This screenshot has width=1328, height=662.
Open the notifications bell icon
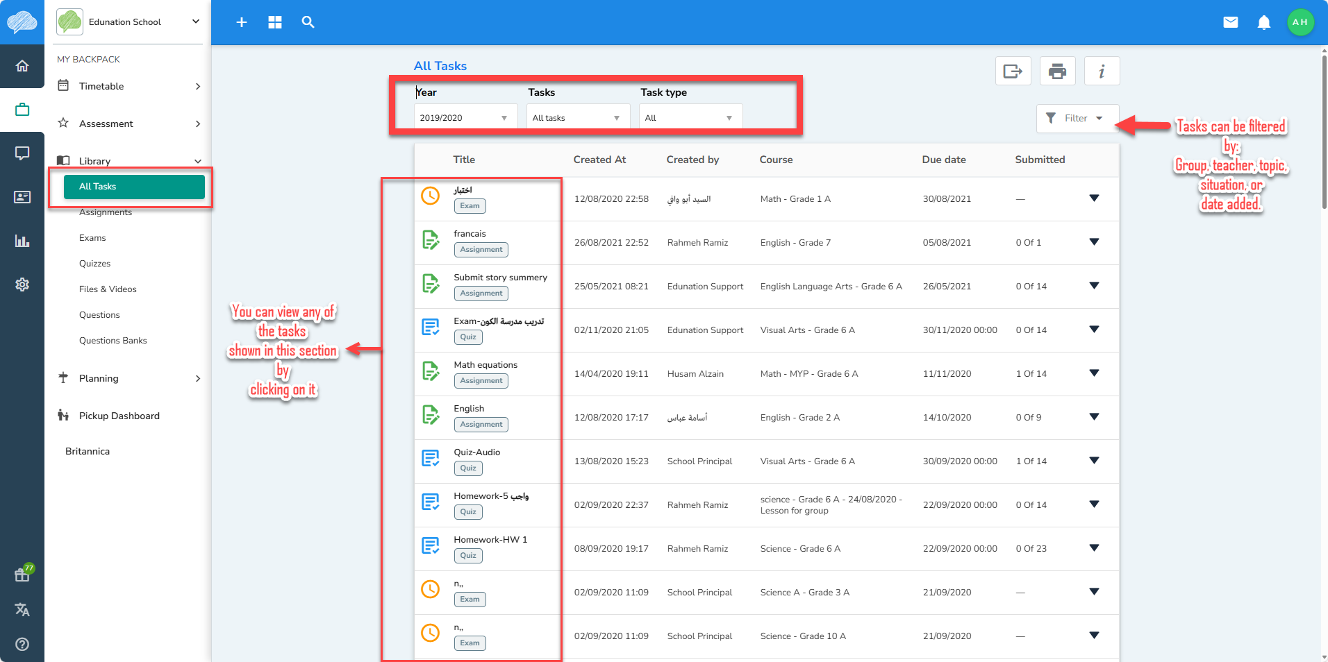pos(1264,22)
